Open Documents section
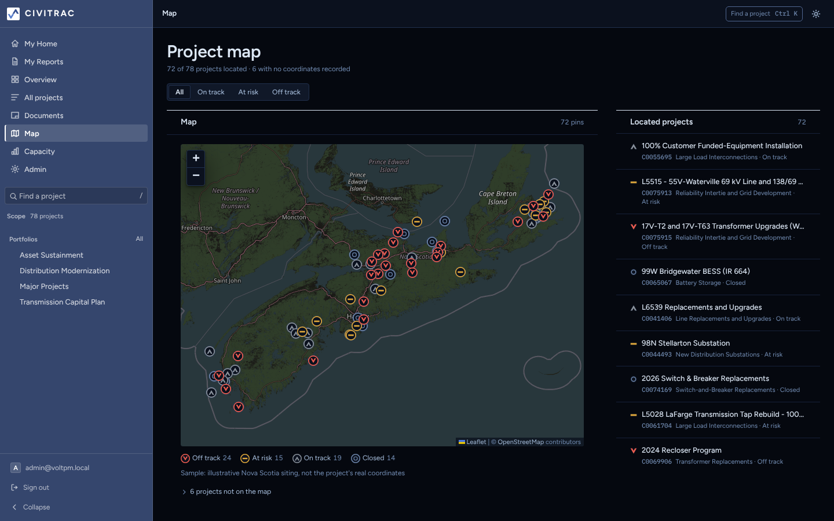834x521 pixels. pos(76,115)
